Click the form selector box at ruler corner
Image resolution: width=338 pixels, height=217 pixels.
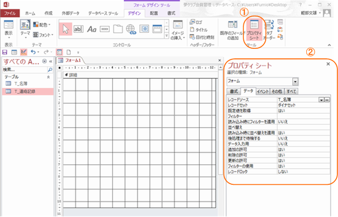pos(60,68)
